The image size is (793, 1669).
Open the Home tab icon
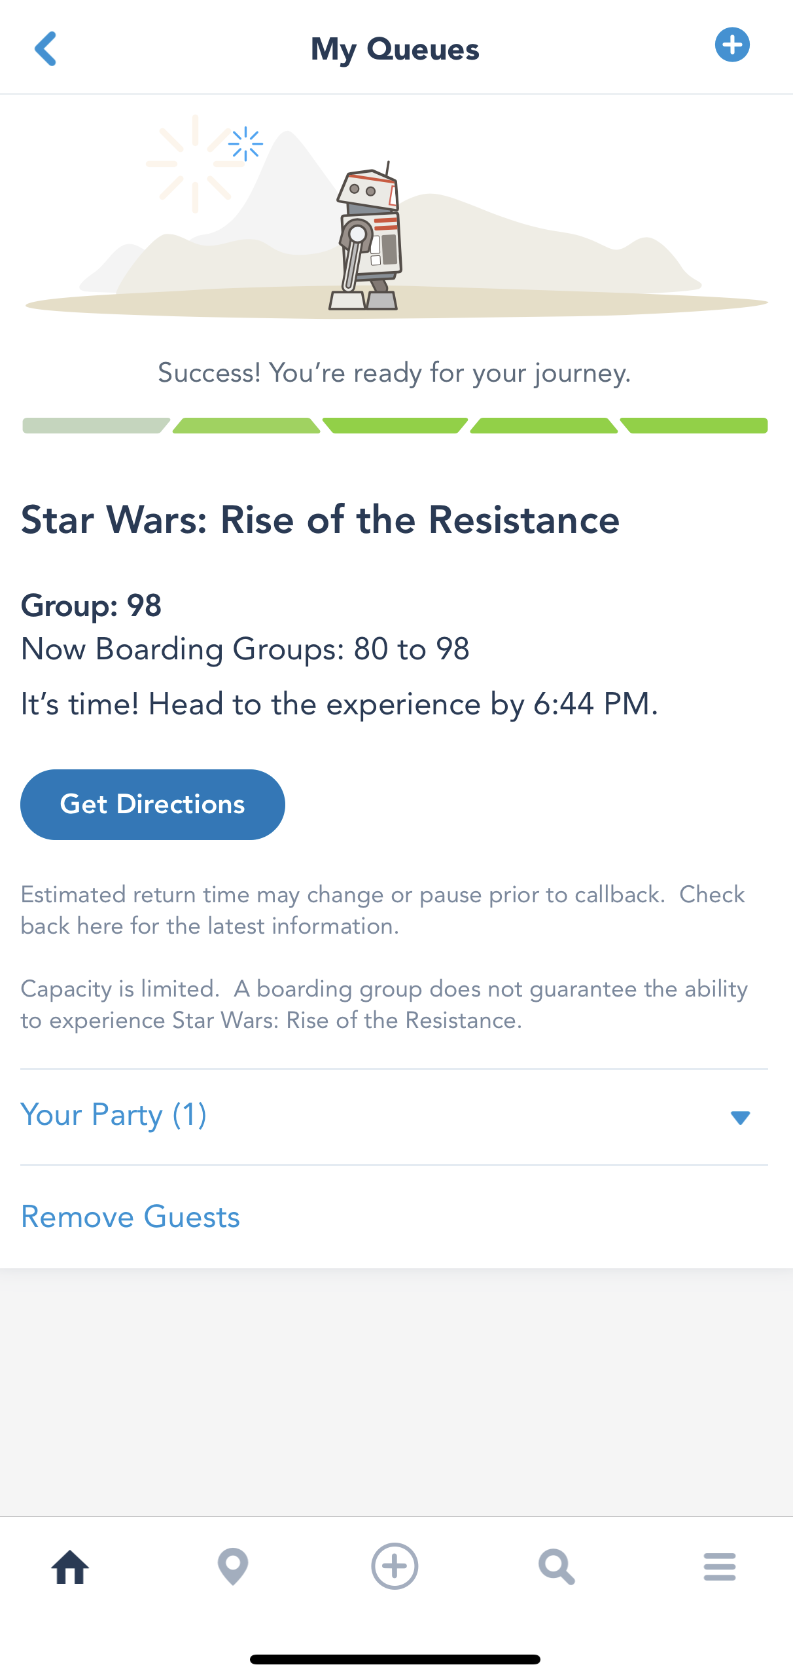(70, 1567)
